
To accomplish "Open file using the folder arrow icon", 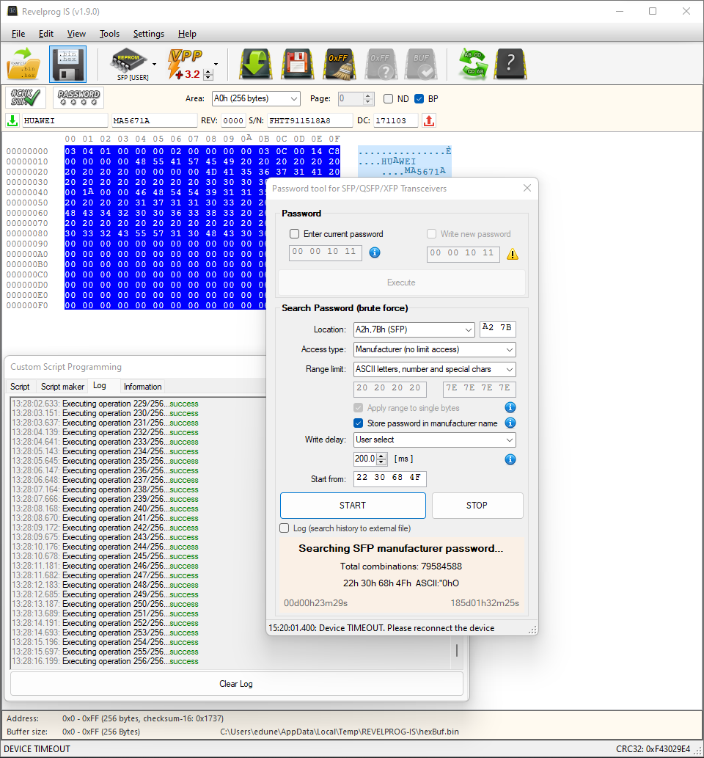I will [23, 64].
